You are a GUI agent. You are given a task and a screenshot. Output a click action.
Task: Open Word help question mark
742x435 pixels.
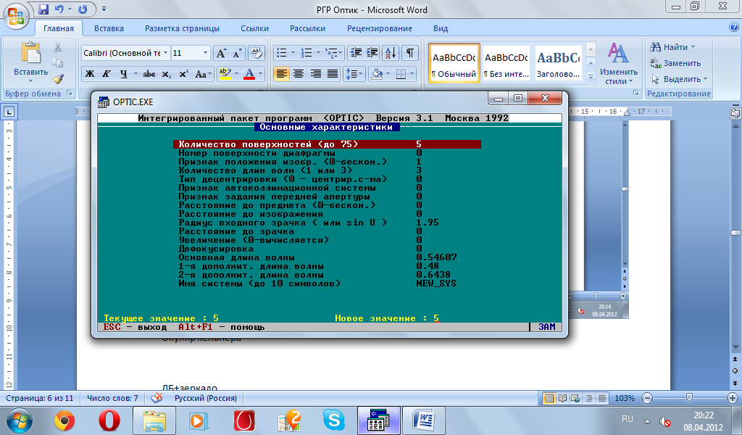coord(734,28)
